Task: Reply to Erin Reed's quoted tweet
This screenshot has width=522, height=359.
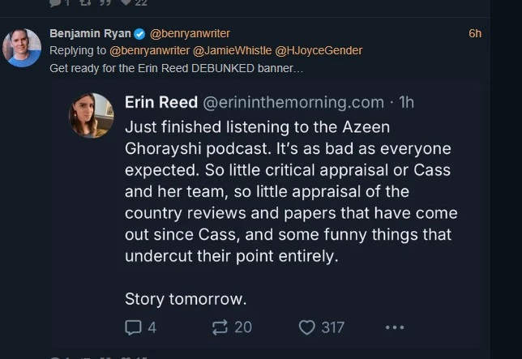Action: [134, 327]
